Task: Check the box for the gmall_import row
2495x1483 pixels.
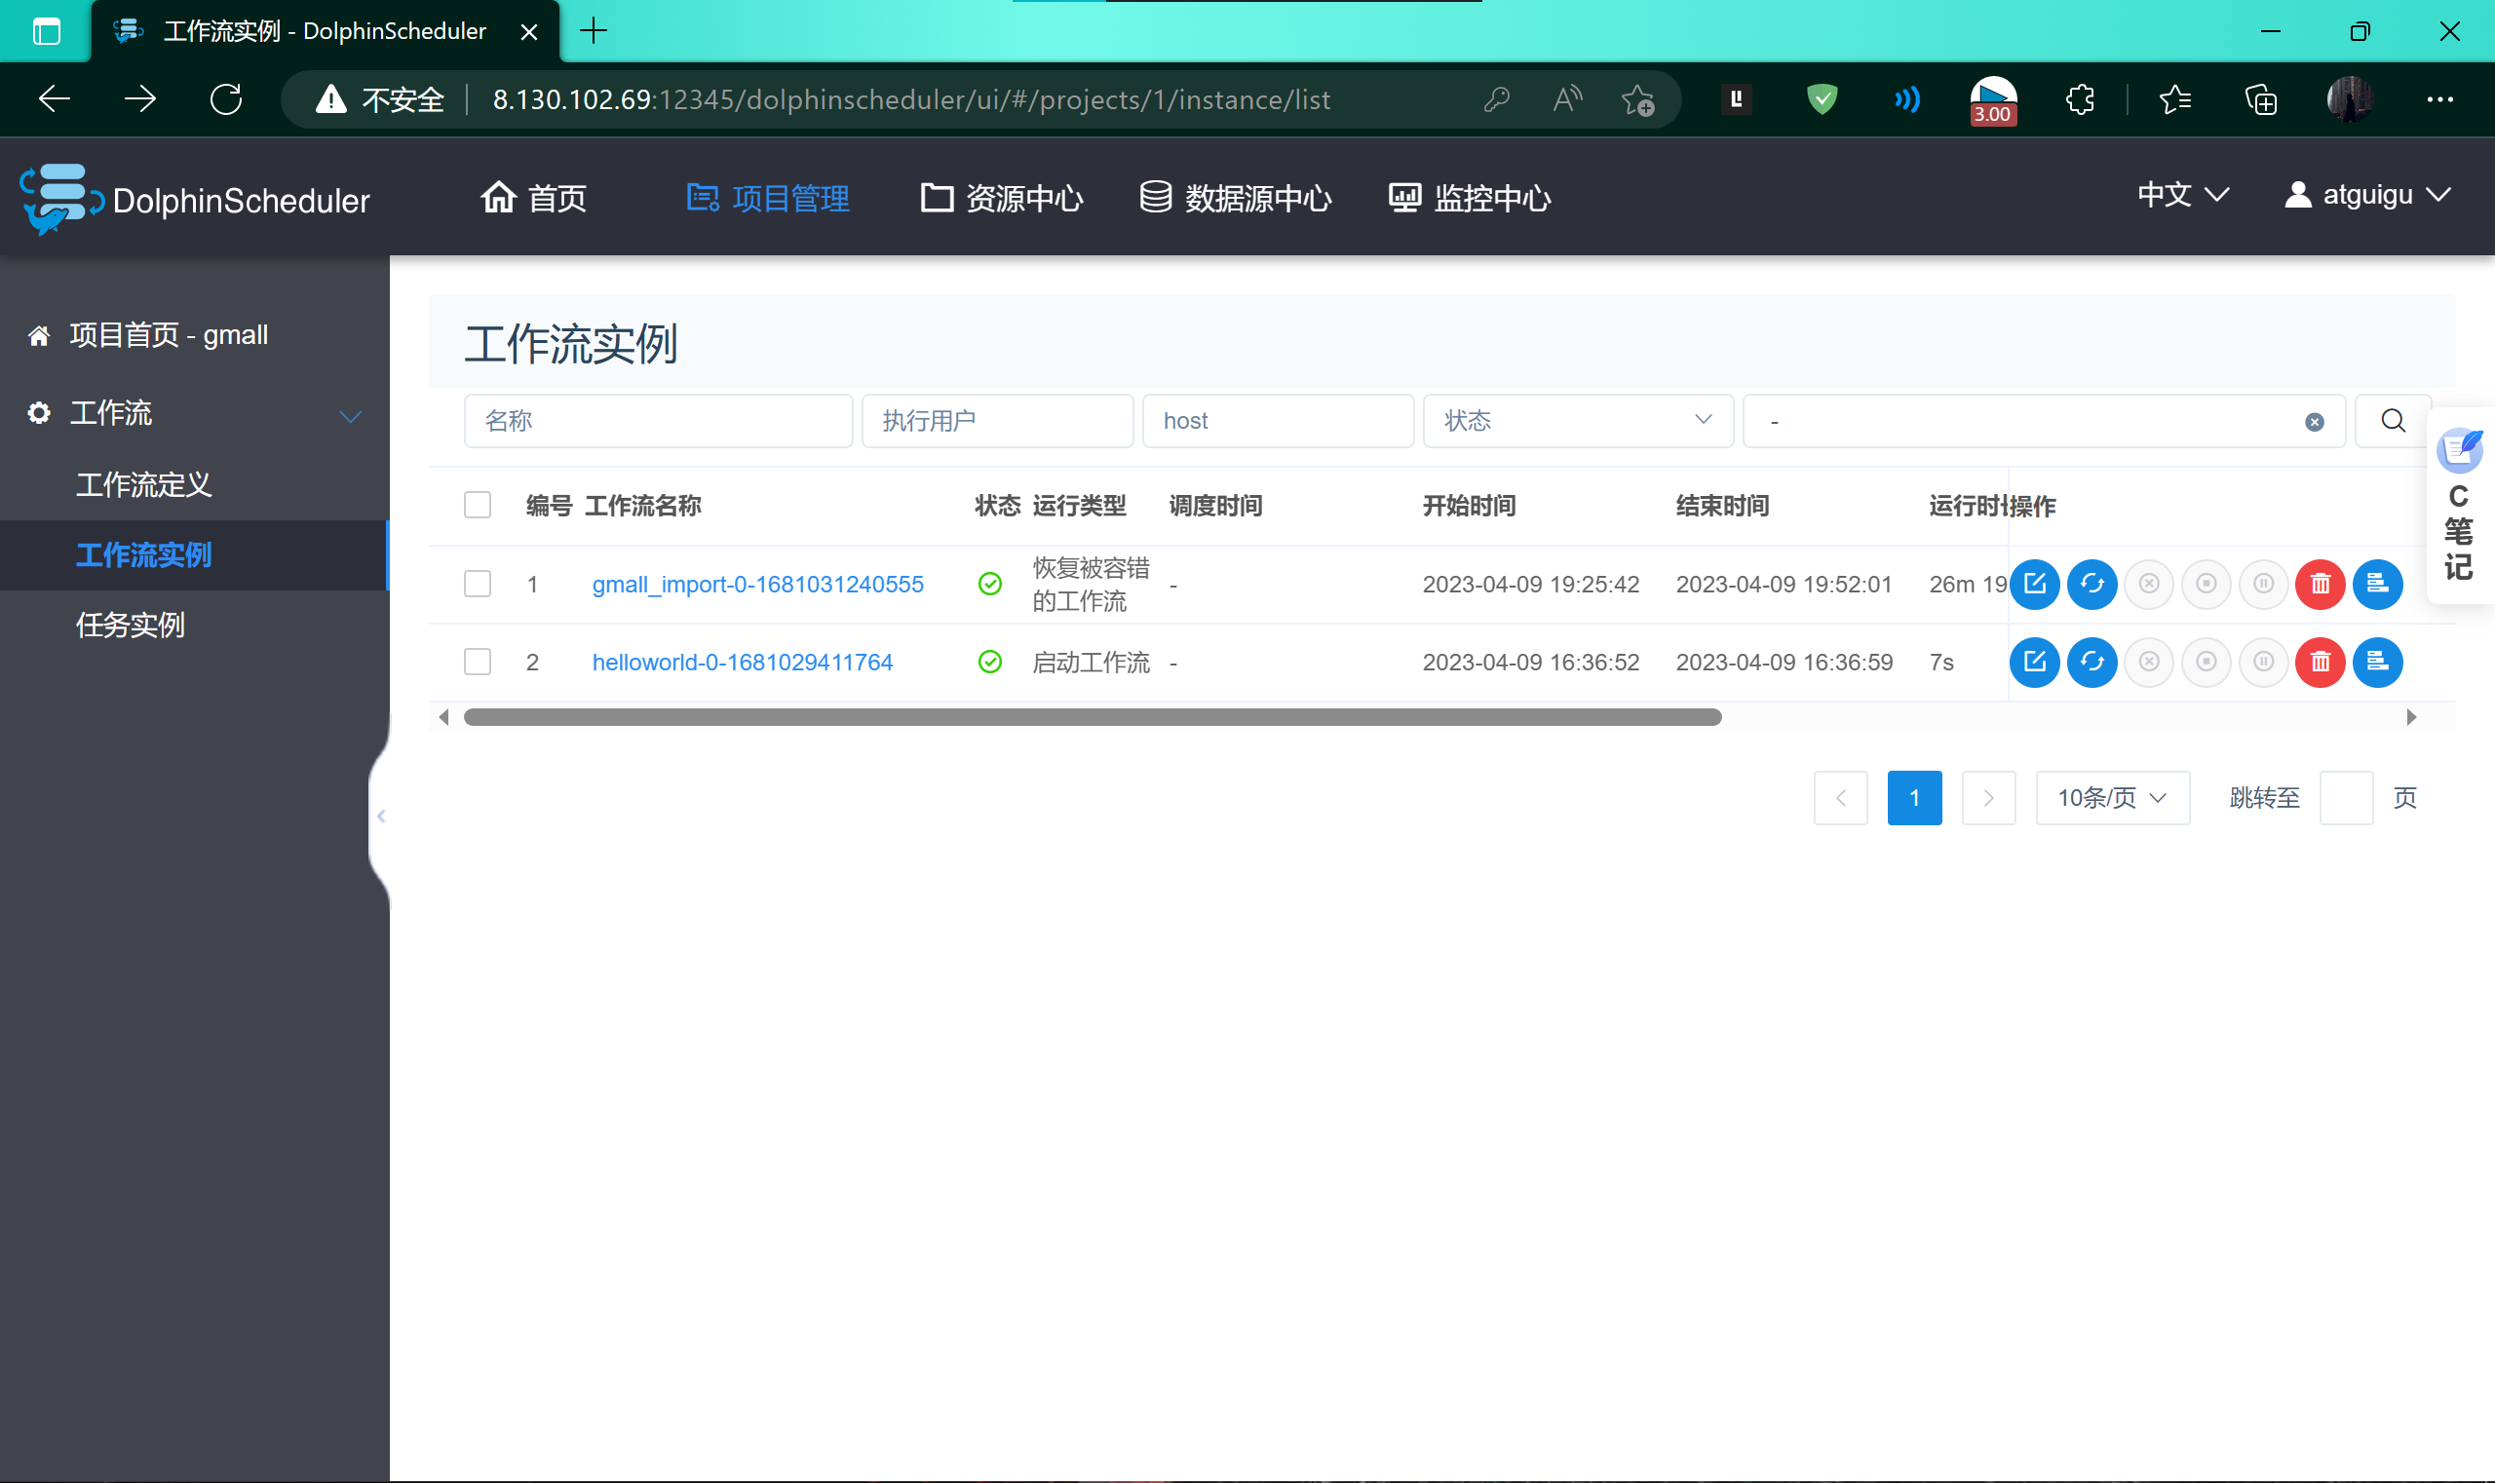Action: 477,584
